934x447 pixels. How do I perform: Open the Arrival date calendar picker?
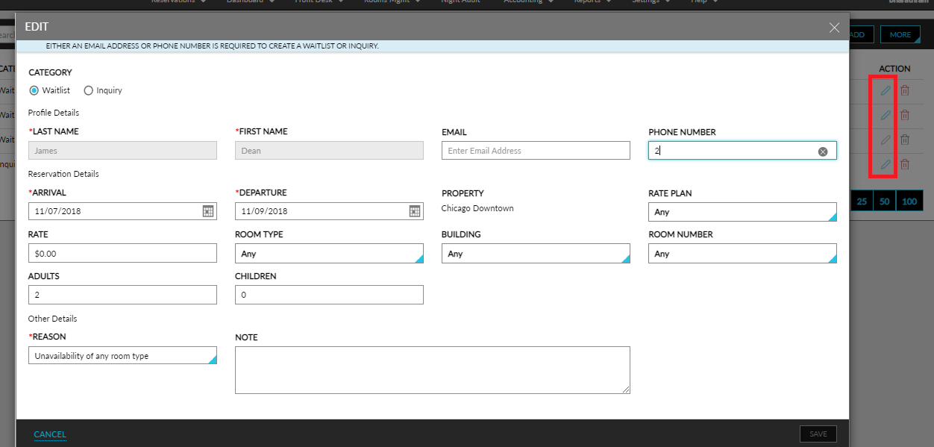click(208, 211)
